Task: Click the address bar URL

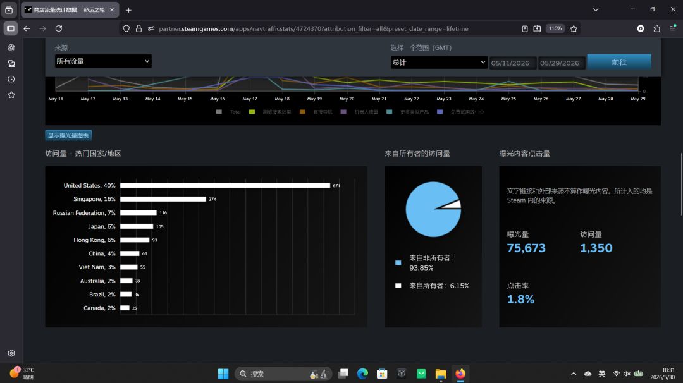Action: [x=314, y=28]
